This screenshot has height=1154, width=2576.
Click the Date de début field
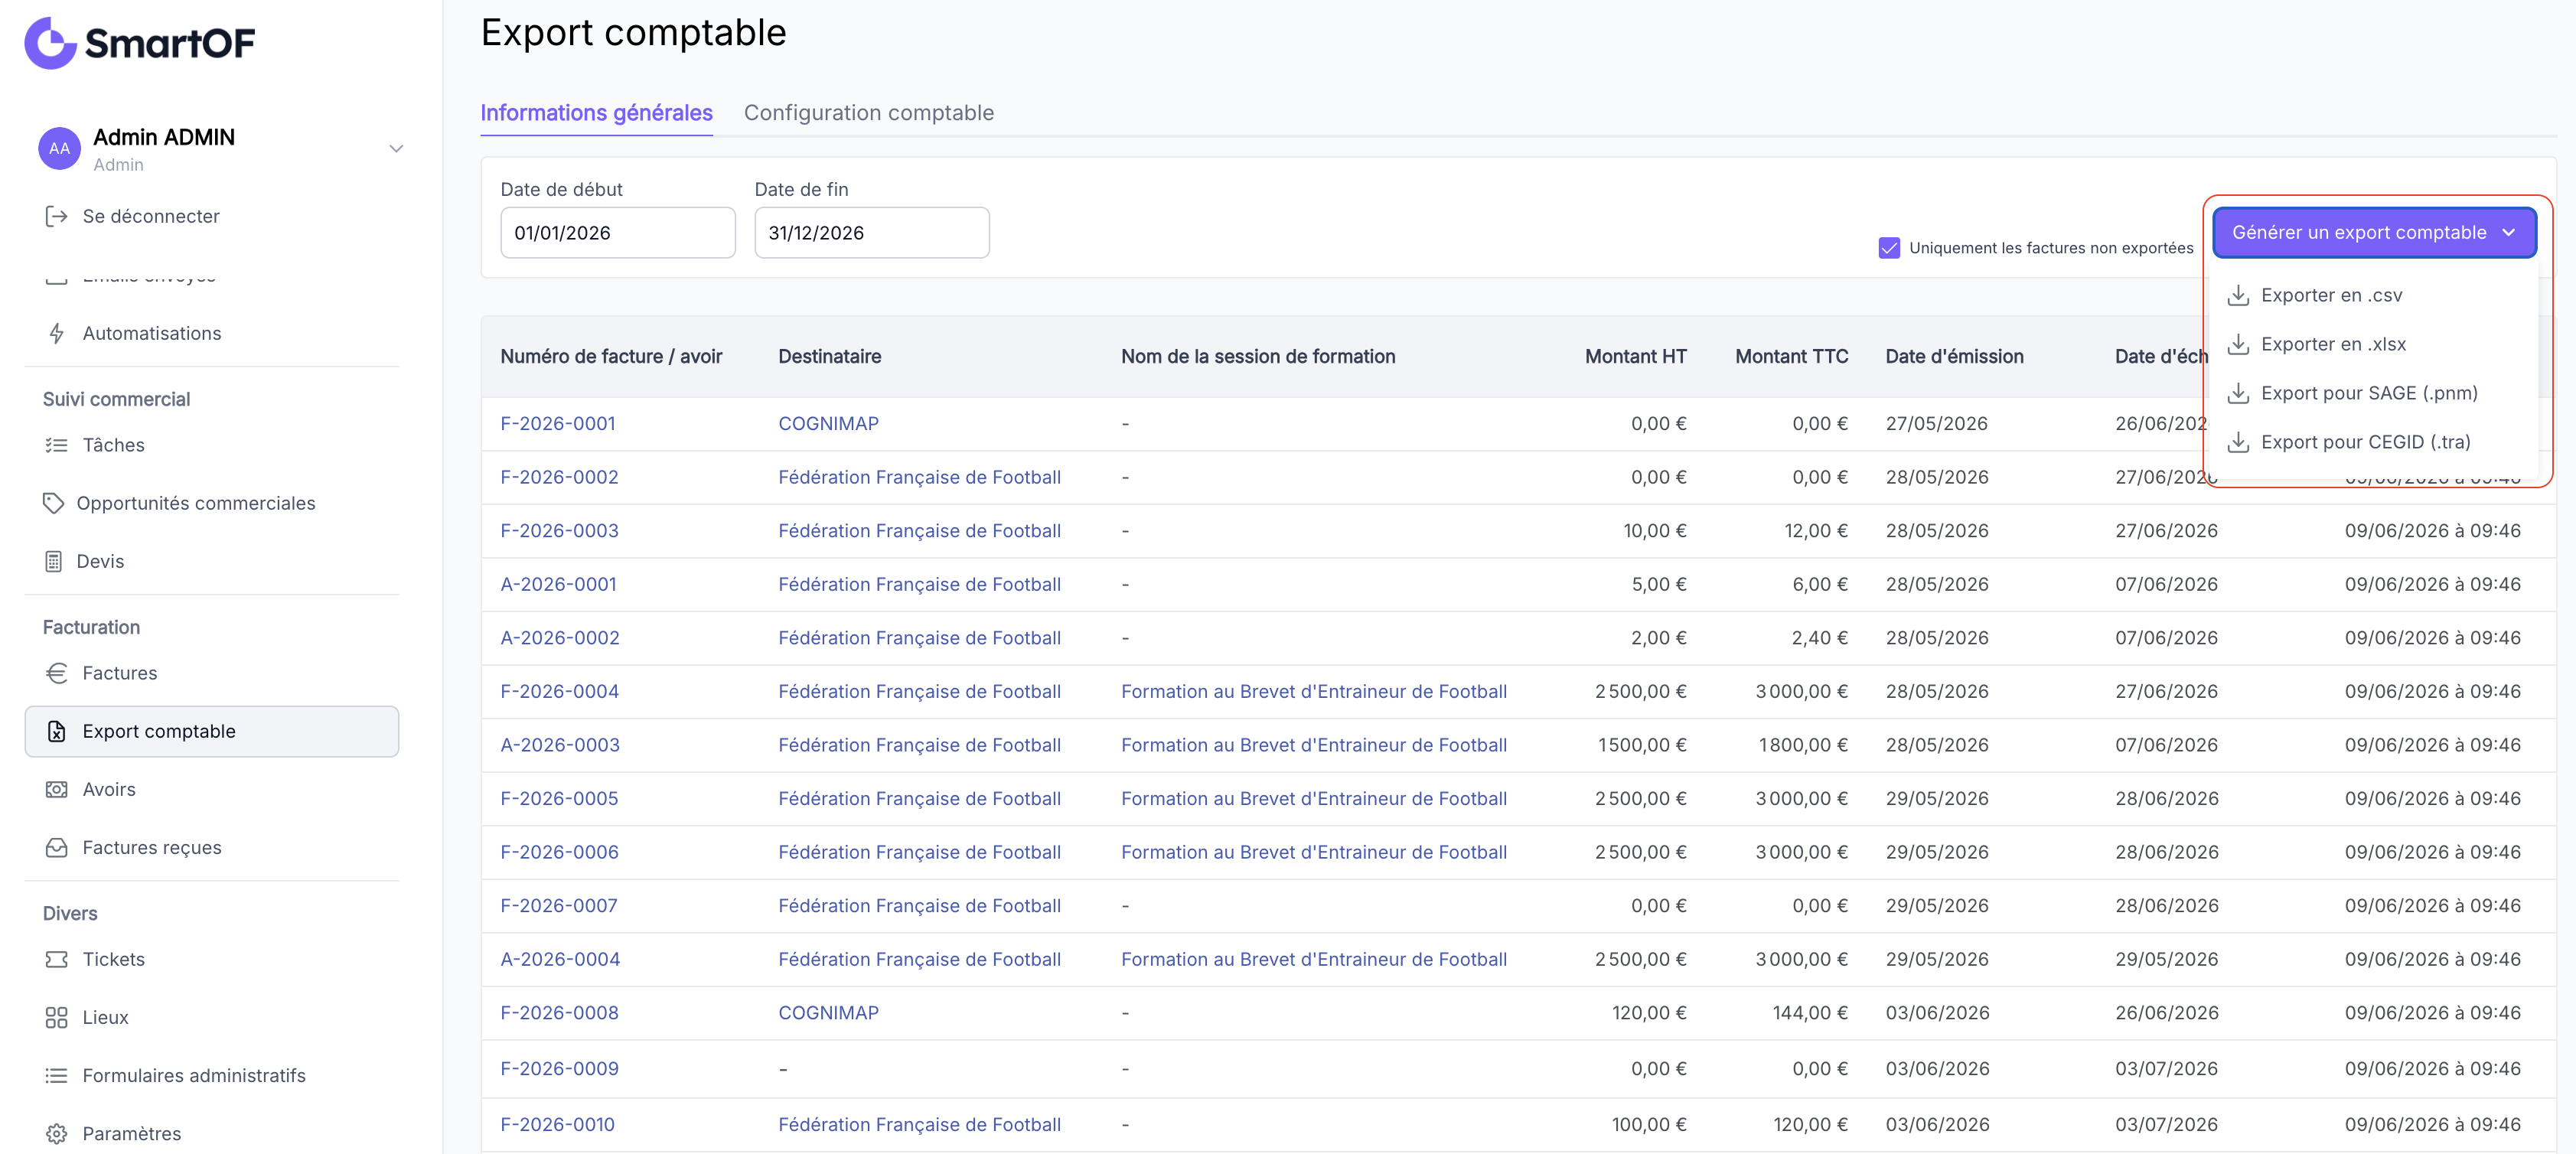click(x=617, y=232)
